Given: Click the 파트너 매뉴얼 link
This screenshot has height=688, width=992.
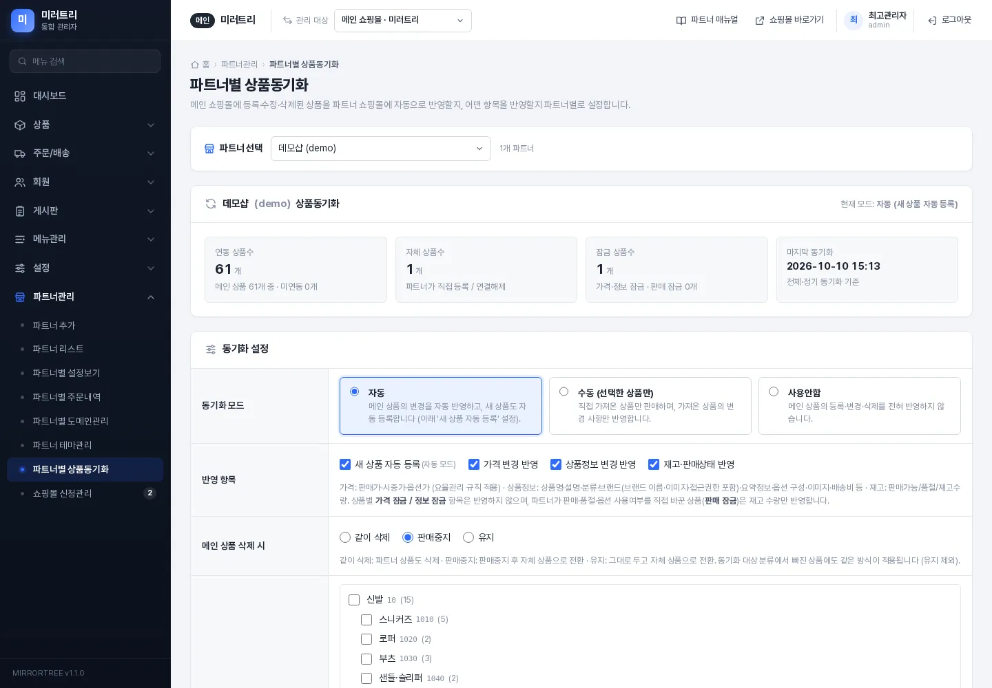Looking at the screenshot, I should [707, 21].
